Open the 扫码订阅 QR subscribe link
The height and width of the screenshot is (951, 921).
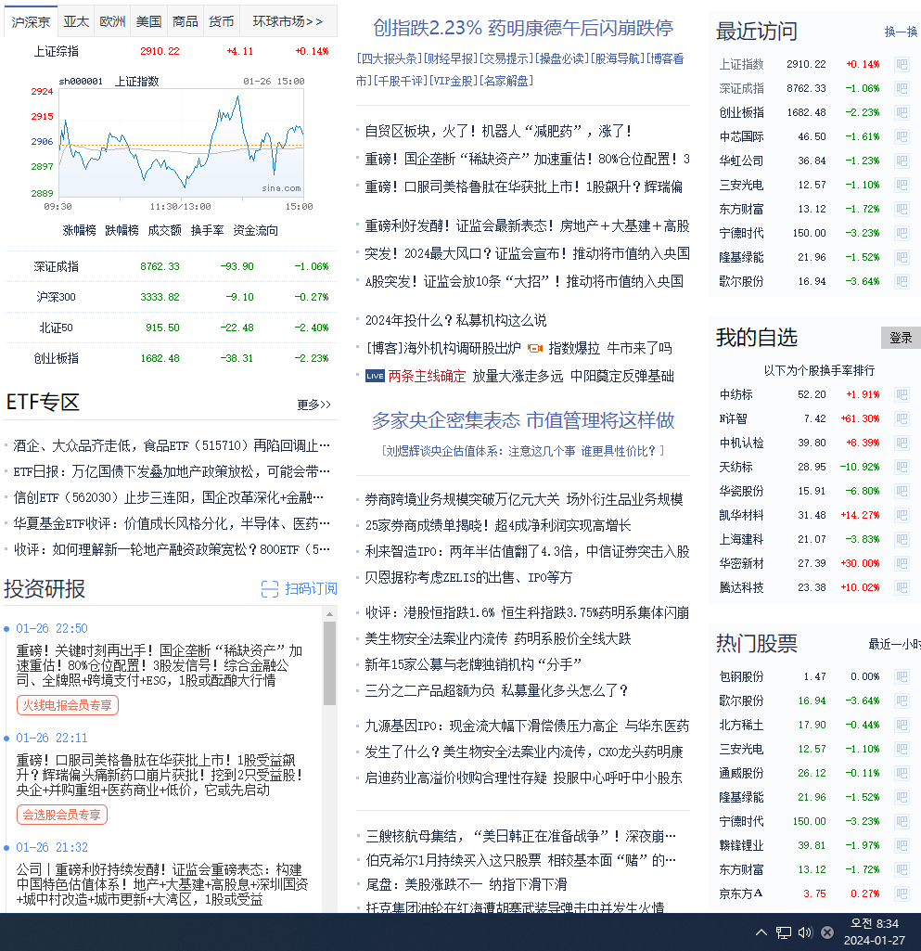click(x=299, y=589)
